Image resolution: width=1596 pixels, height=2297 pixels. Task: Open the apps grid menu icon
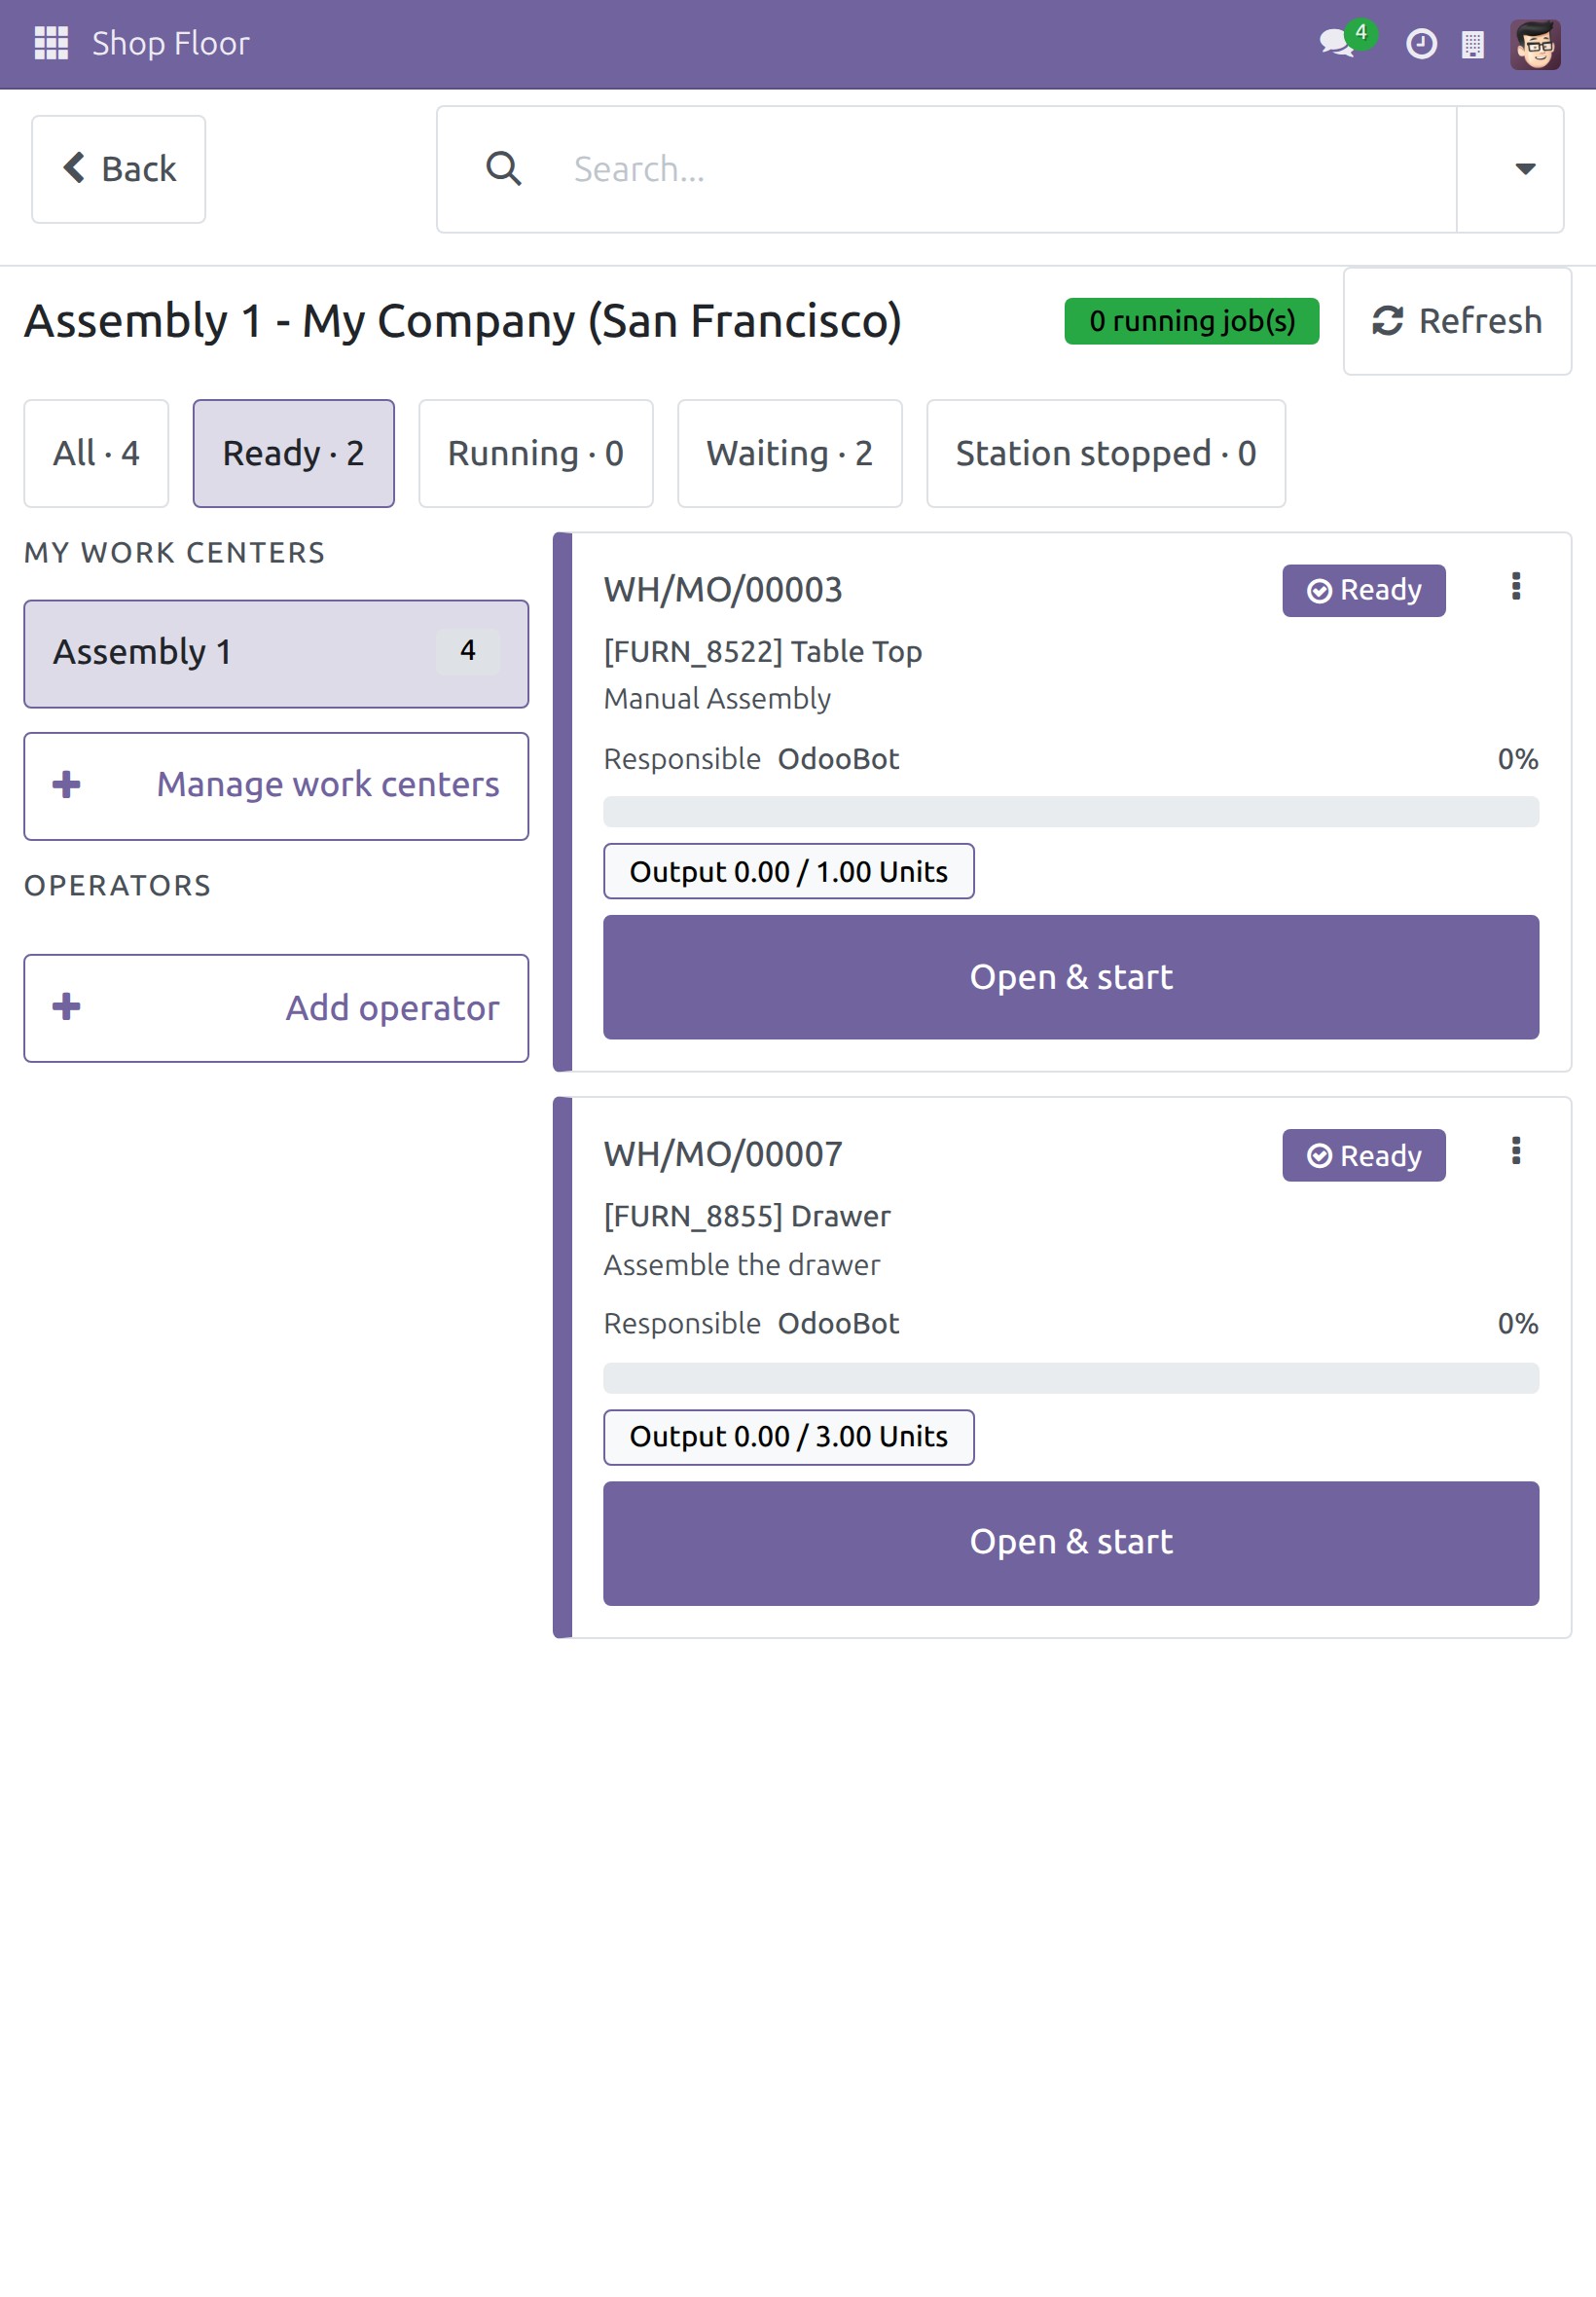51,43
